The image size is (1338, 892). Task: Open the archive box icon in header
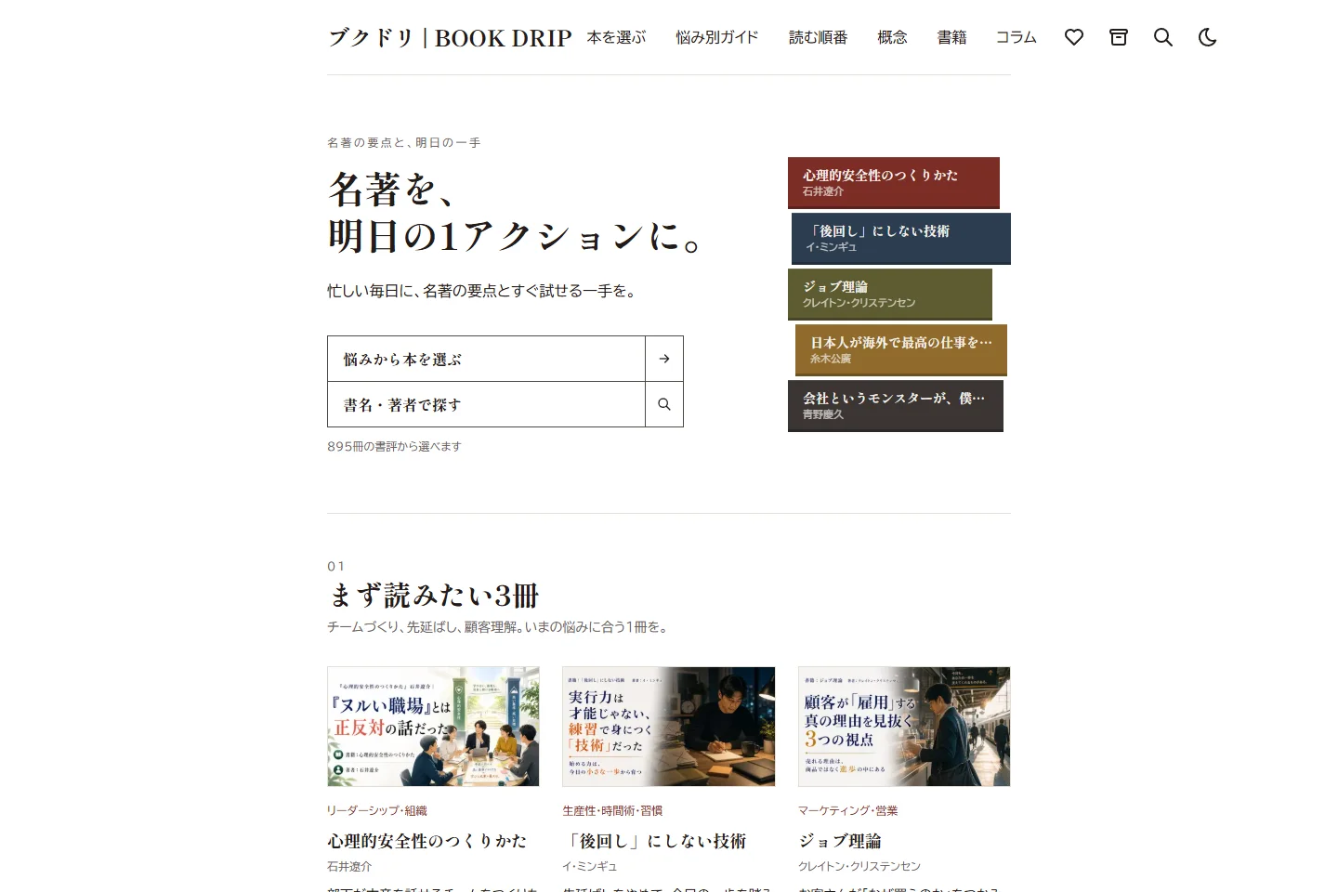[1119, 37]
